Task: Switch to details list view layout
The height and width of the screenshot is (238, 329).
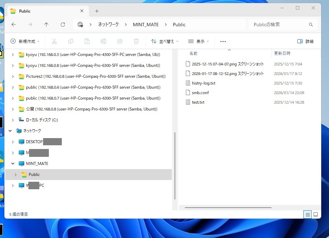Action: pos(308,214)
